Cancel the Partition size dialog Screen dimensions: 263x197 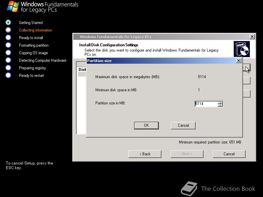pos(183,125)
